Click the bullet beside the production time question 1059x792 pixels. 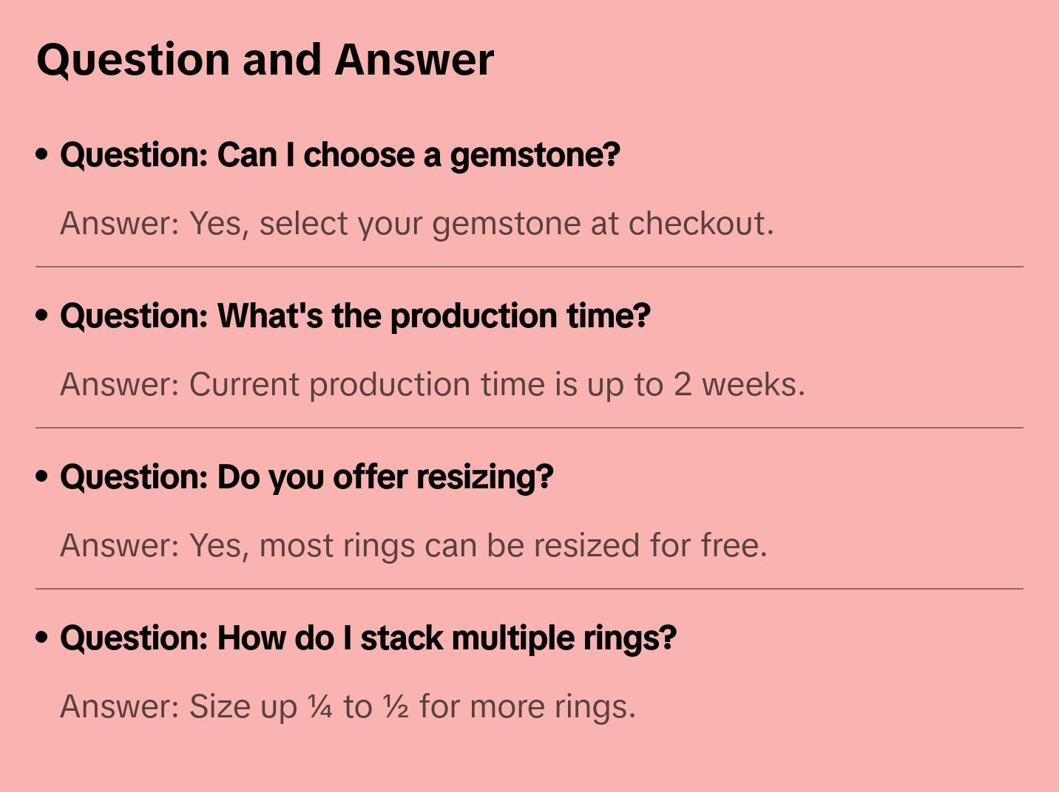[42, 316]
